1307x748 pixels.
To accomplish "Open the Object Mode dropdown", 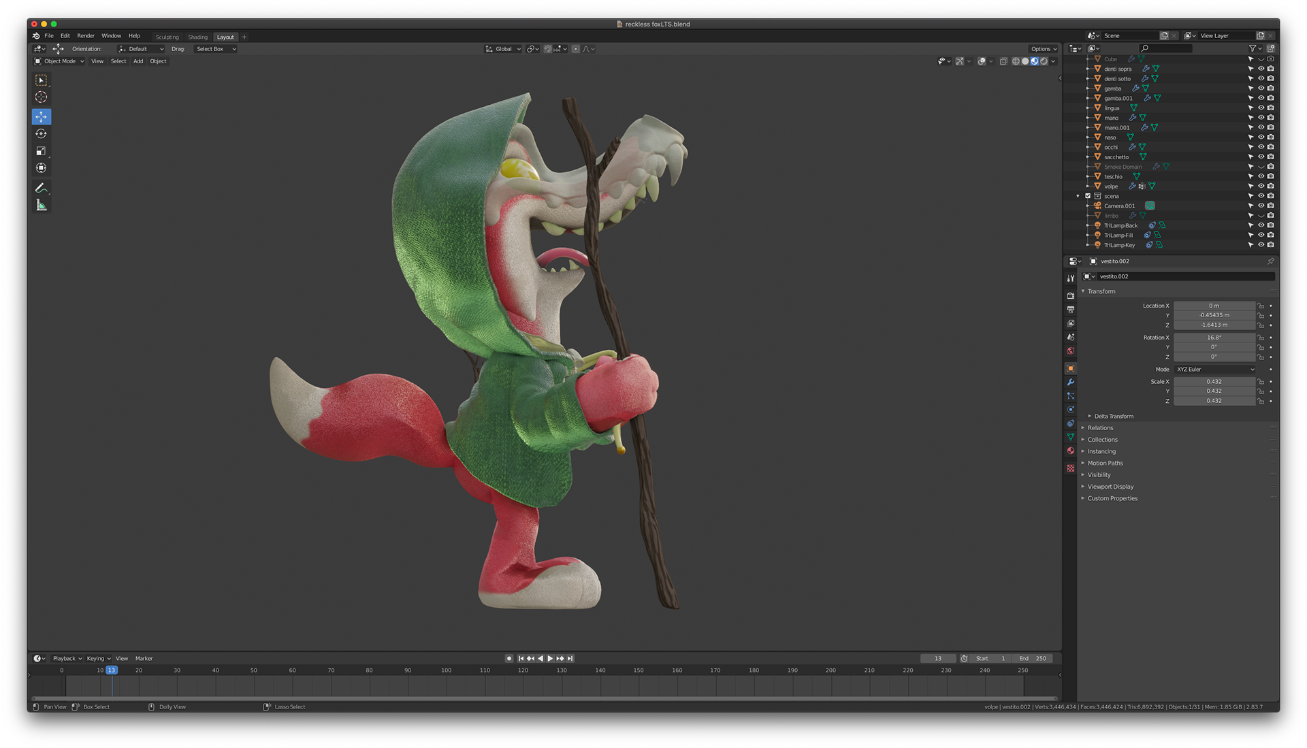I will pos(60,61).
